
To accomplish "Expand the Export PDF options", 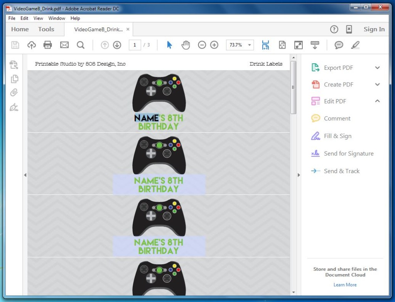I will [377, 67].
